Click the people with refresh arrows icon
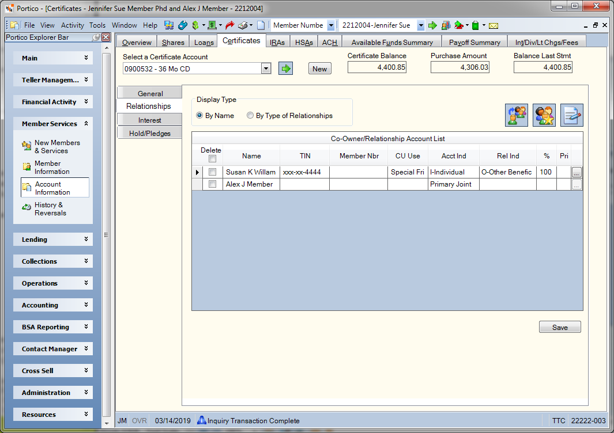614x433 pixels. (517, 115)
